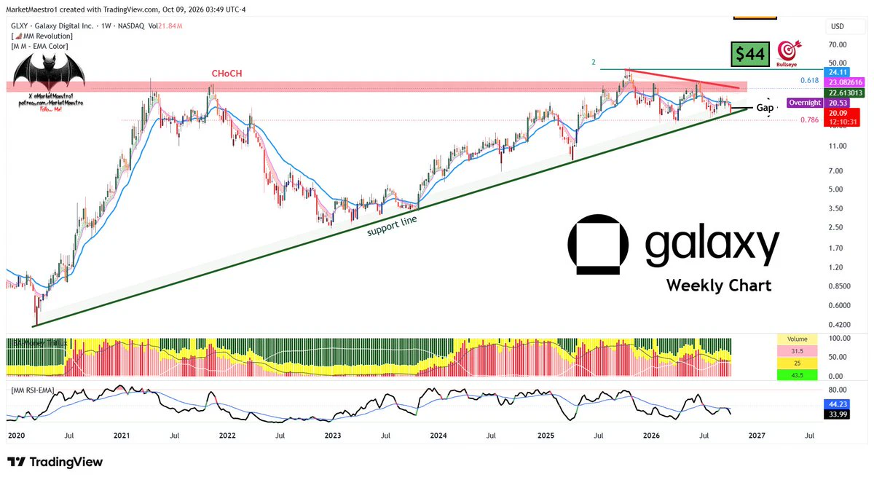Image resolution: width=874 pixels, height=480 pixels.
Task: Open the MM Revolution indicator label
Action: (x=42, y=36)
